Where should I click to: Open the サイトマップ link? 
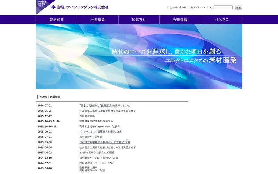tap(199, 7)
